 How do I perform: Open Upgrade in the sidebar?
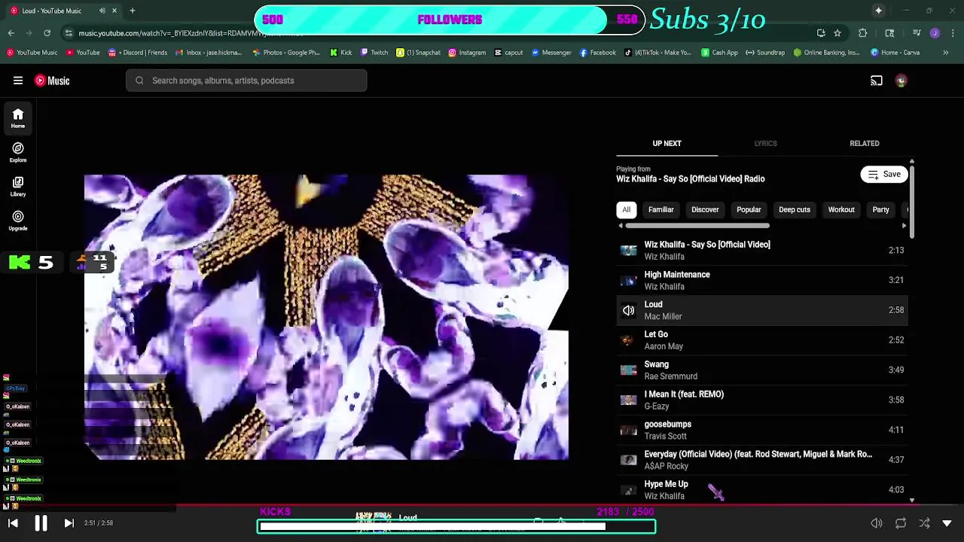coord(18,221)
